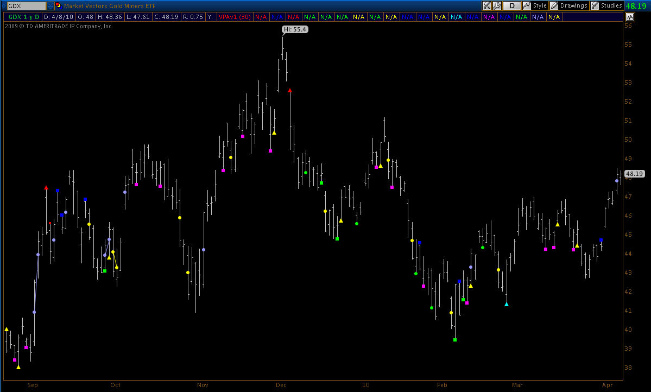
Task: Click the Sep label on the time axis
Action: pyautogui.click(x=33, y=385)
